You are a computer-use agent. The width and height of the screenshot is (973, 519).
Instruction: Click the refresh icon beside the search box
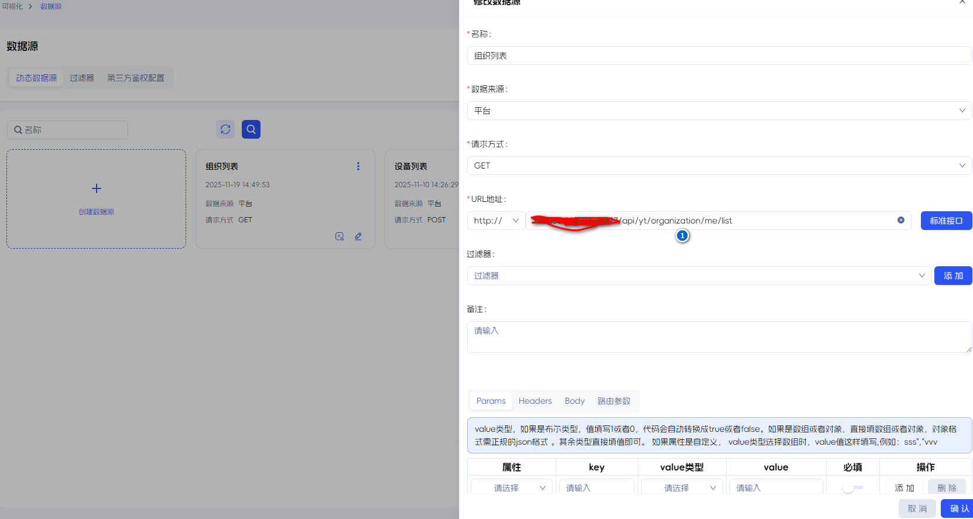tap(225, 129)
